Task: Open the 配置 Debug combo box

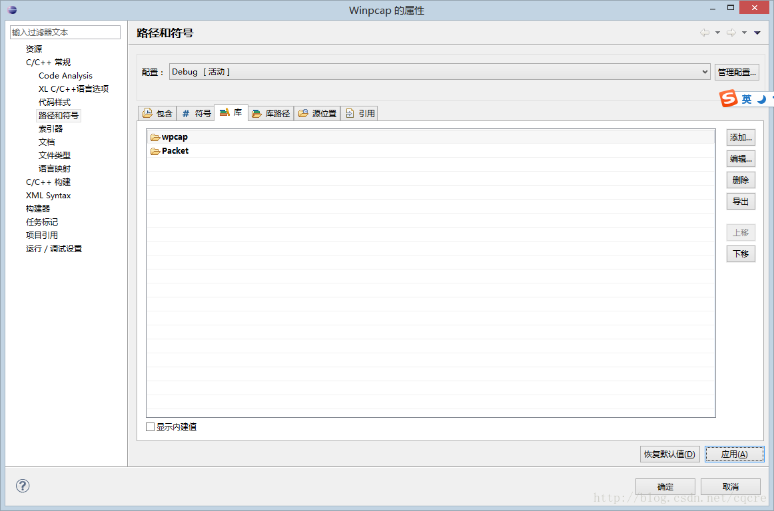Action: click(440, 71)
